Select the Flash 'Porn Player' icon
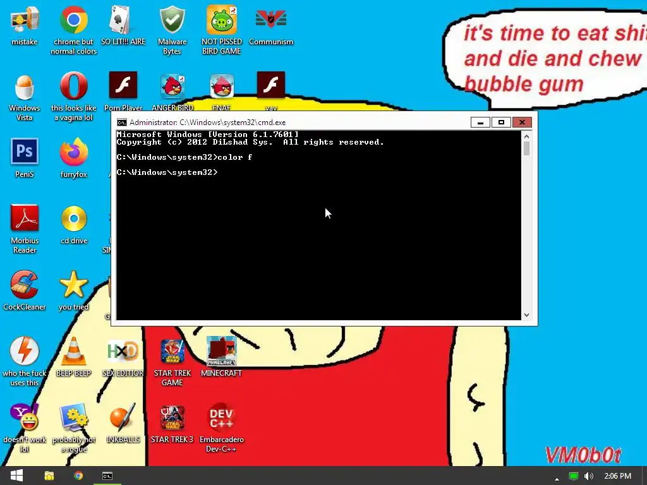The width and height of the screenshot is (647, 485). pyautogui.click(x=123, y=85)
